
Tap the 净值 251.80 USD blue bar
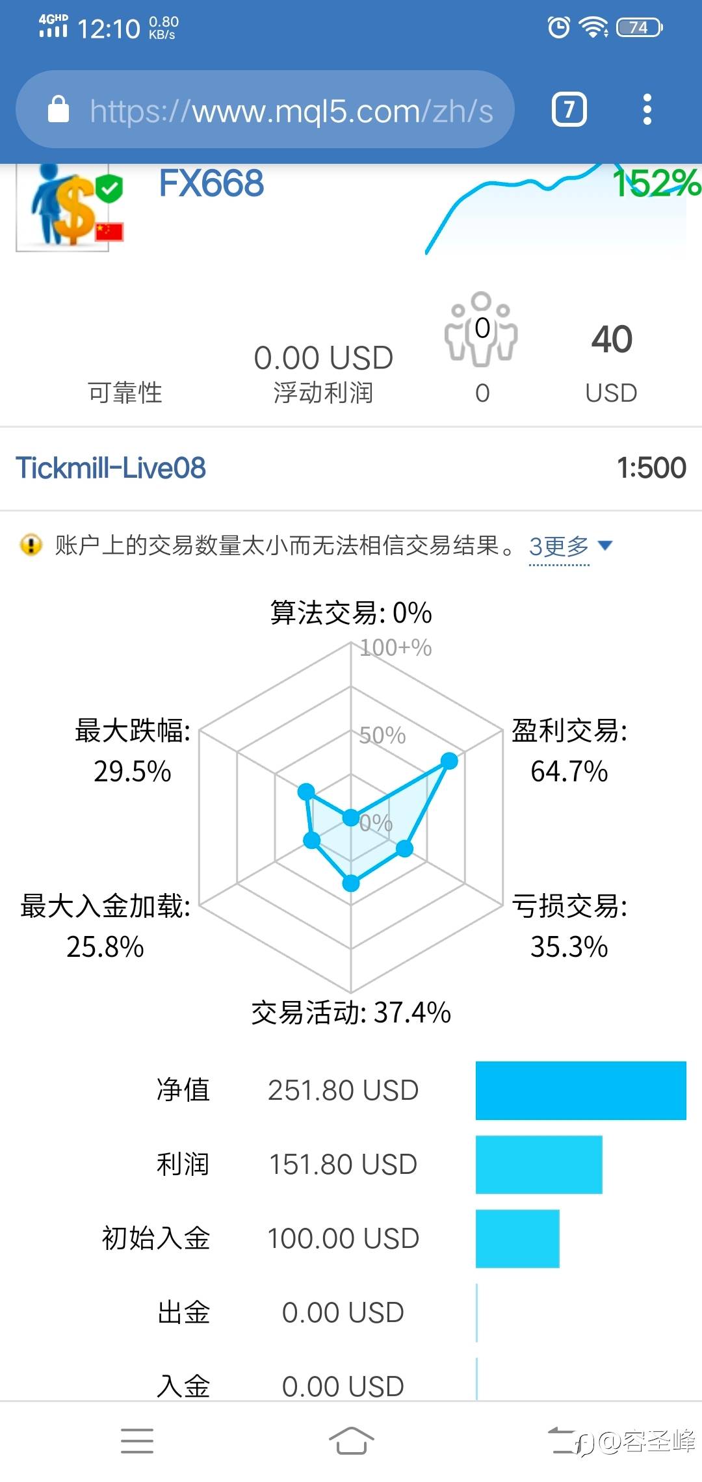click(580, 1090)
